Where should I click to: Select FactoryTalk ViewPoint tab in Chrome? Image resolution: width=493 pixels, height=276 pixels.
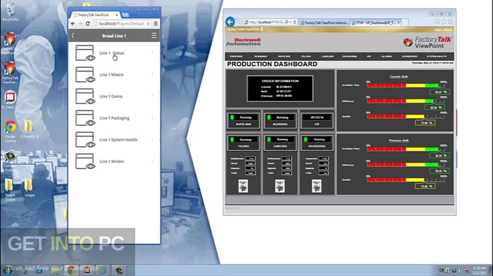(x=95, y=15)
